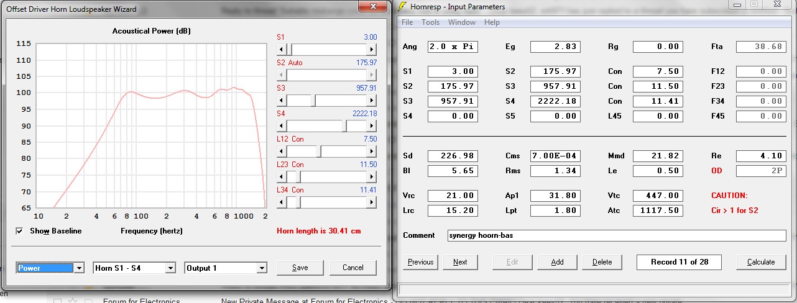Click the S4 slider left arrow

[281, 125]
